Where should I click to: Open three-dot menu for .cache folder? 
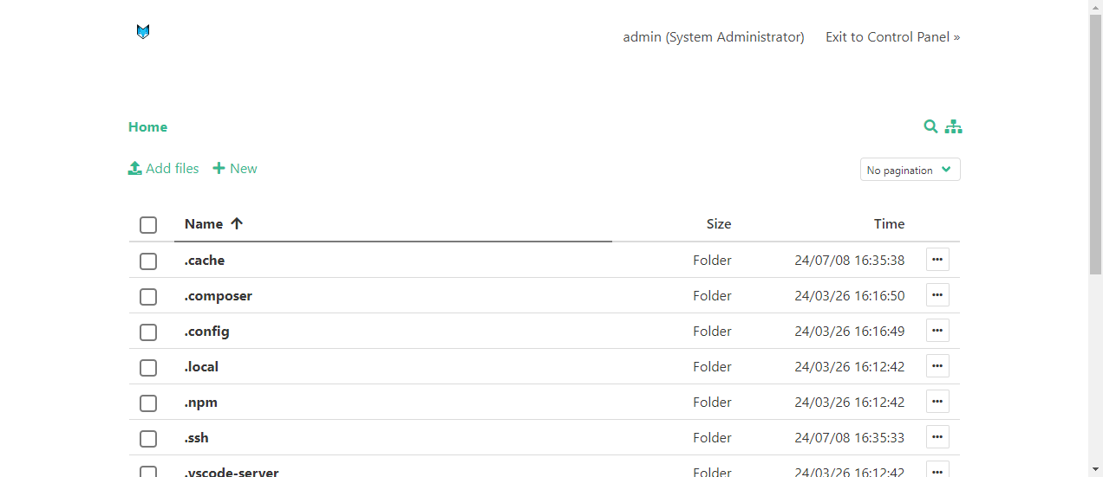pyautogui.click(x=937, y=260)
